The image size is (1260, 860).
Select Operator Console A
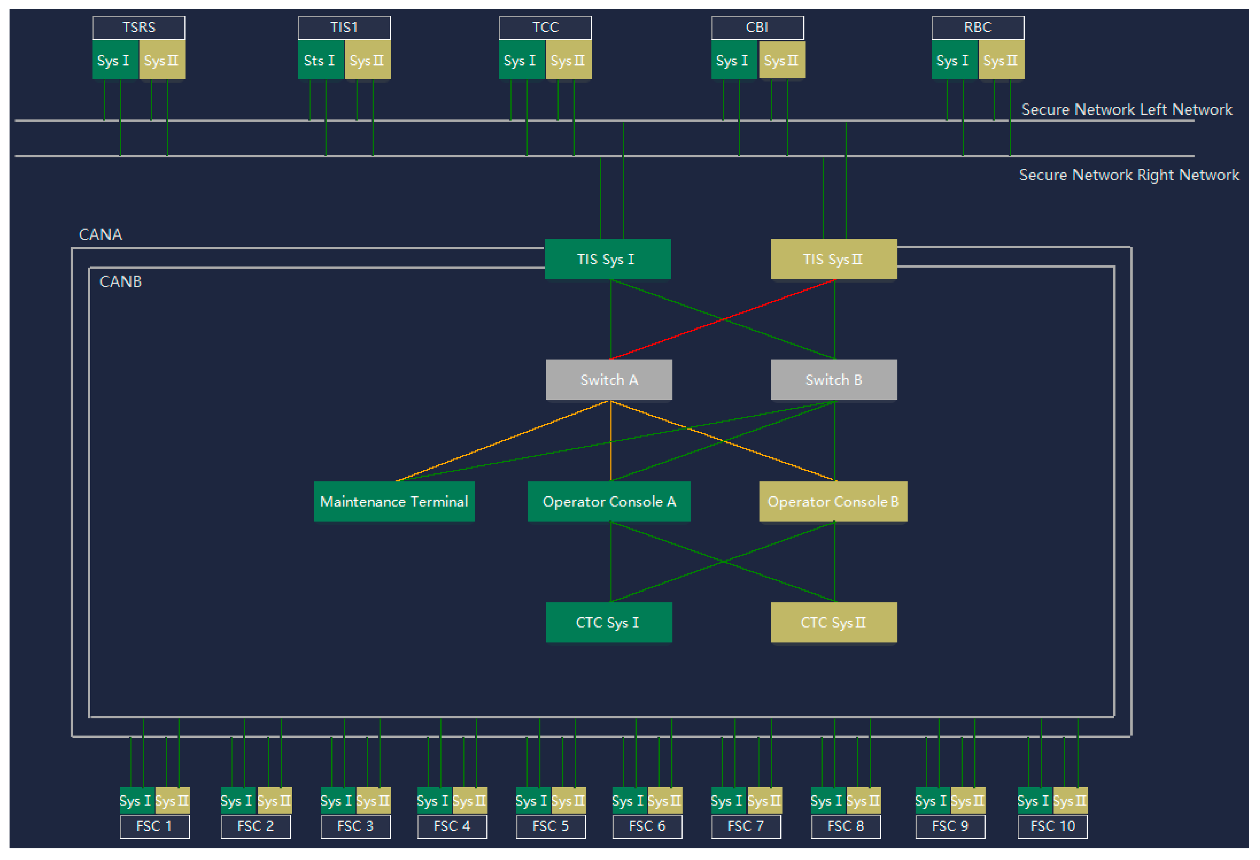pyautogui.click(x=608, y=501)
